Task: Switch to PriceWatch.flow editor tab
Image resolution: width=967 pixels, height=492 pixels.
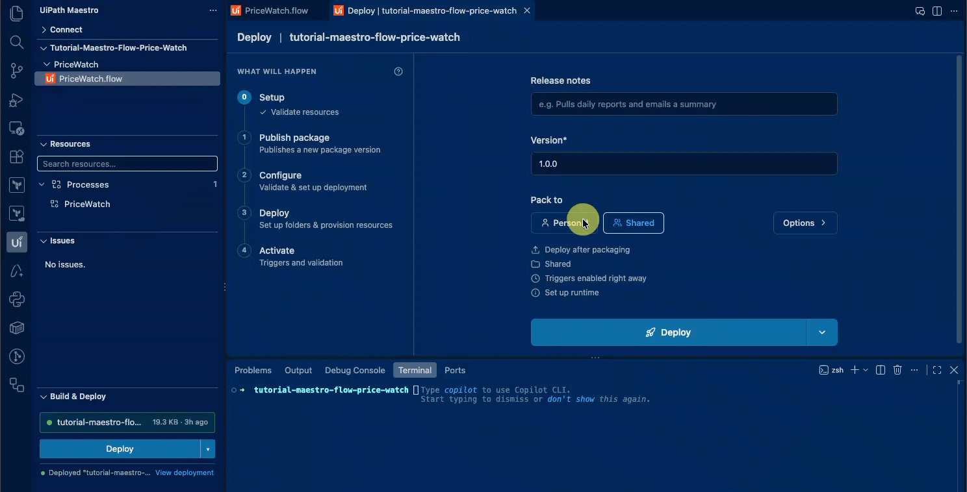Action: point(276,10)
